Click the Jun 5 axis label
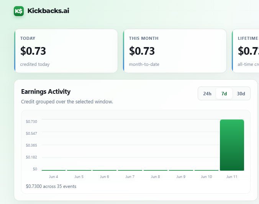 point(79,176)
